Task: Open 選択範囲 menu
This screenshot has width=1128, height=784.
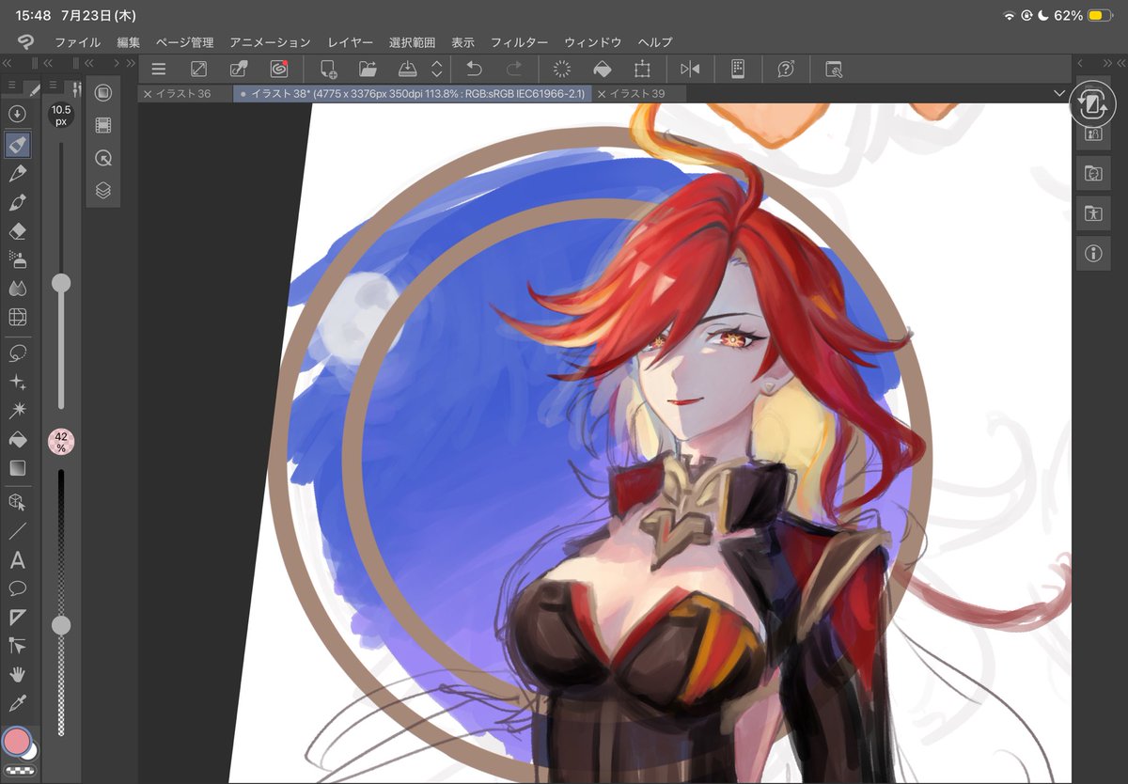Action: click(x=412, y=42)
